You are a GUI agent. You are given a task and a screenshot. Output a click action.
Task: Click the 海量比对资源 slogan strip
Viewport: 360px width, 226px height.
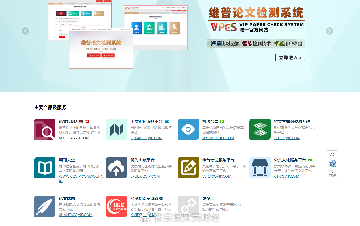256,44
